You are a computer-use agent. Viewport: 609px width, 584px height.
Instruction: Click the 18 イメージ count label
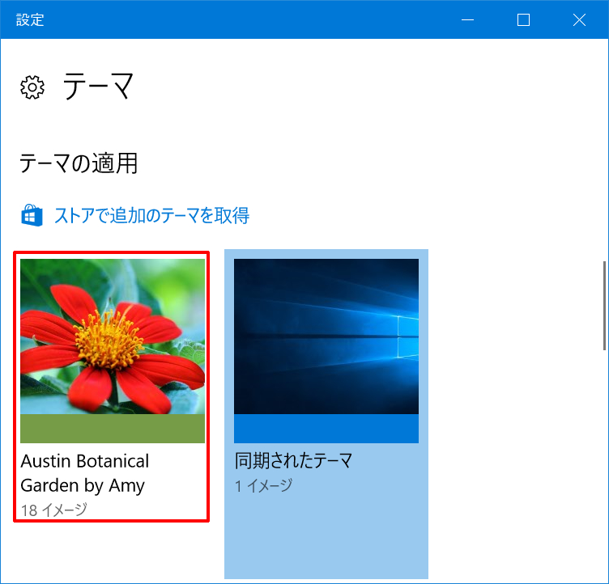[54, 510]
